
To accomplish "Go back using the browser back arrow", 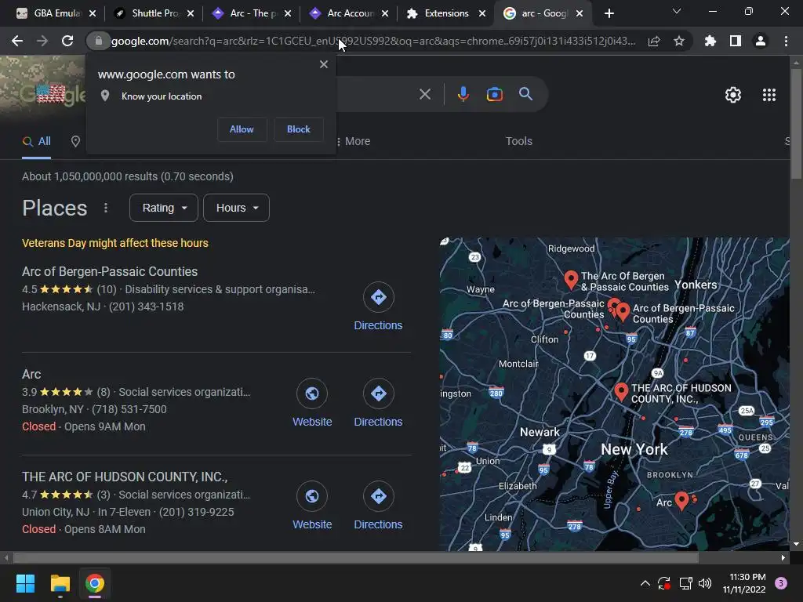I will (17, 41).
